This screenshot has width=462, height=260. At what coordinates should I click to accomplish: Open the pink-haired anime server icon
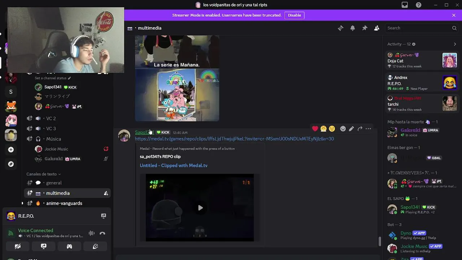coord(11,121)
